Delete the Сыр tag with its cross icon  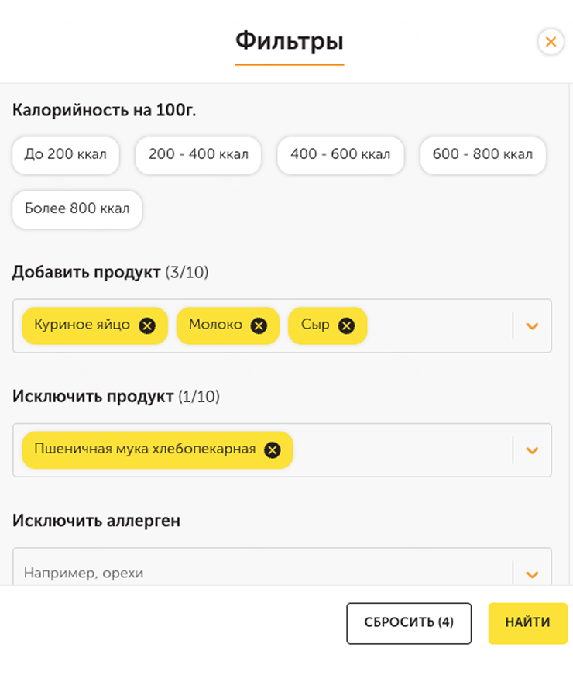click(346, 325)
